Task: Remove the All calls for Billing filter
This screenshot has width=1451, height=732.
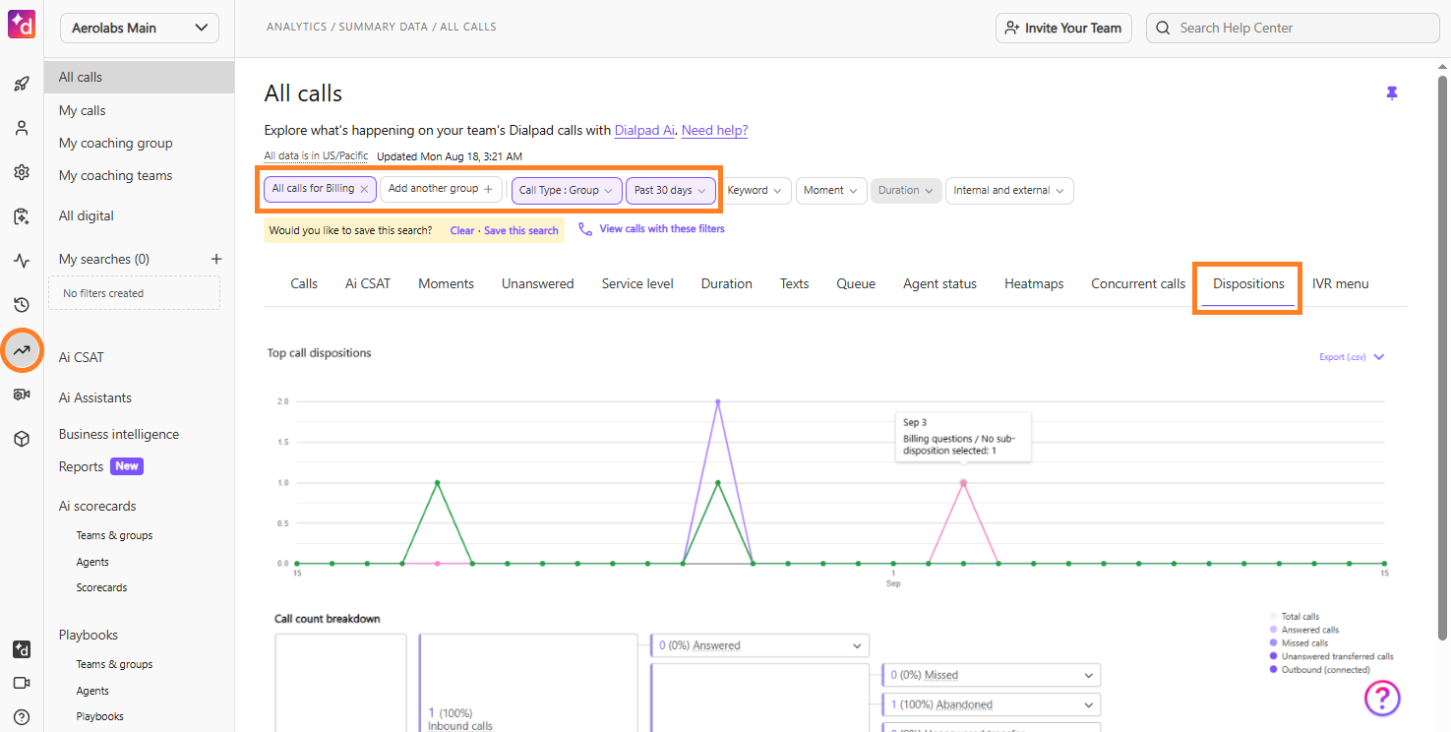Action: coord(364,189)
